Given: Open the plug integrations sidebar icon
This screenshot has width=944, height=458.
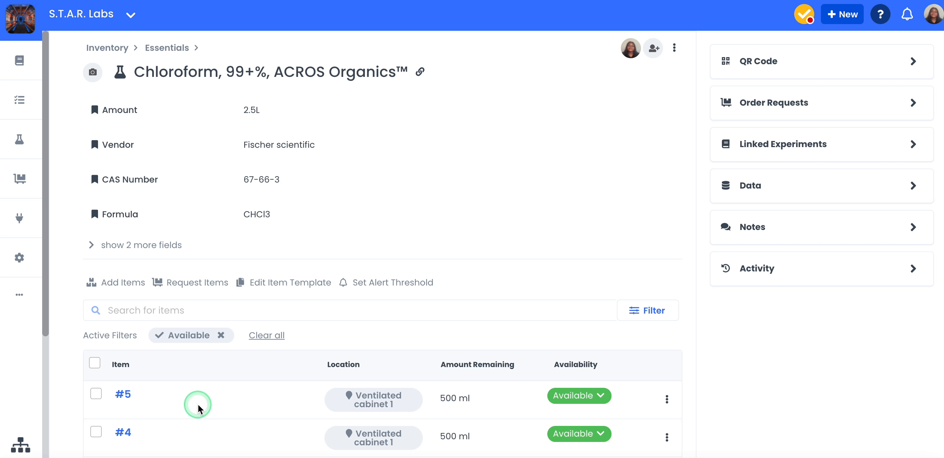Looking at the screenshot, I should tap(19, 218).
